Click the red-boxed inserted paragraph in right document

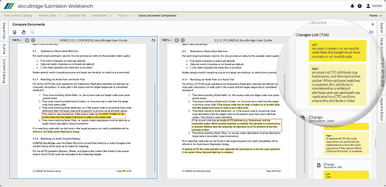tap(236, 125)
